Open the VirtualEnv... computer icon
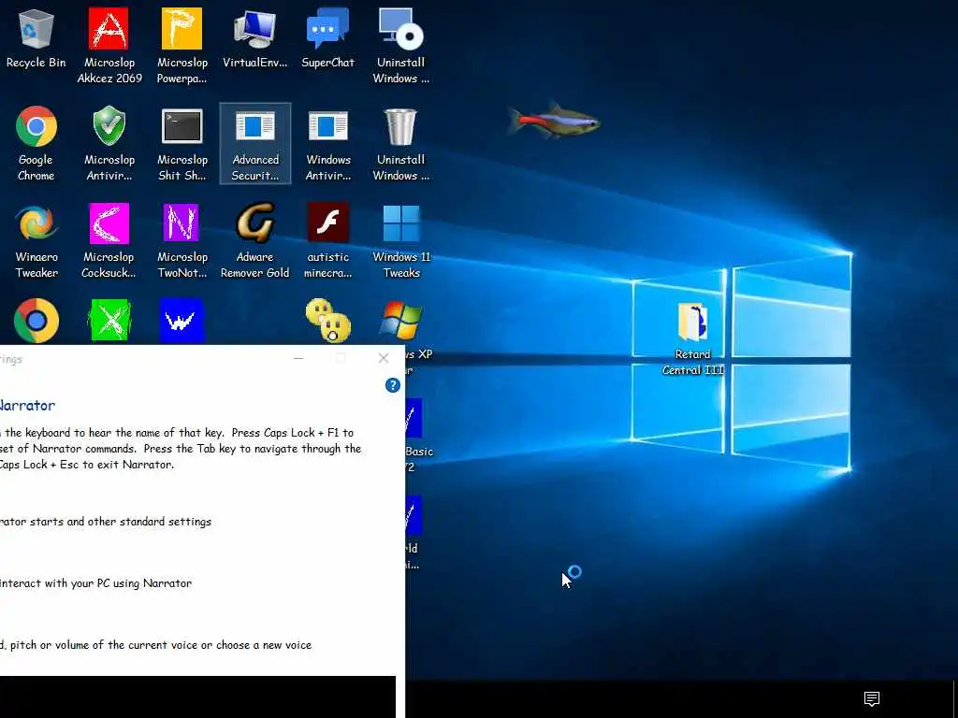The height and width of the screenshot is (718, 958). [x=254, y=39]
